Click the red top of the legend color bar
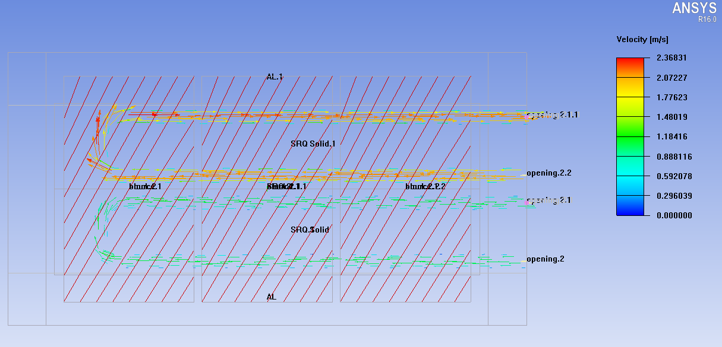722x347 pixels. pos(629,61)
